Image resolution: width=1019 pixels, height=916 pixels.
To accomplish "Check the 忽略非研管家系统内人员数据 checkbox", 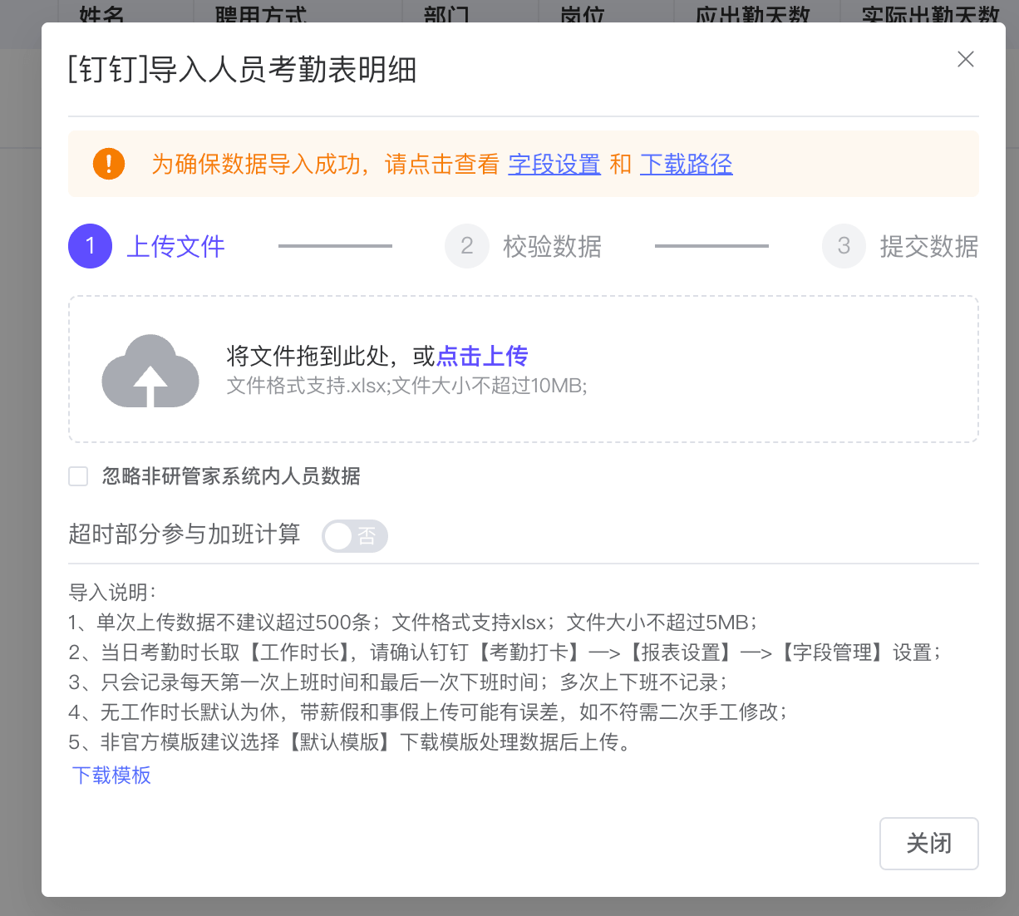I will pyautogui.click(x=78, y=476).
